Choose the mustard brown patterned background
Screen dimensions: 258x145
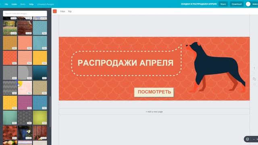pyautogui.click(x=10, y=43)
